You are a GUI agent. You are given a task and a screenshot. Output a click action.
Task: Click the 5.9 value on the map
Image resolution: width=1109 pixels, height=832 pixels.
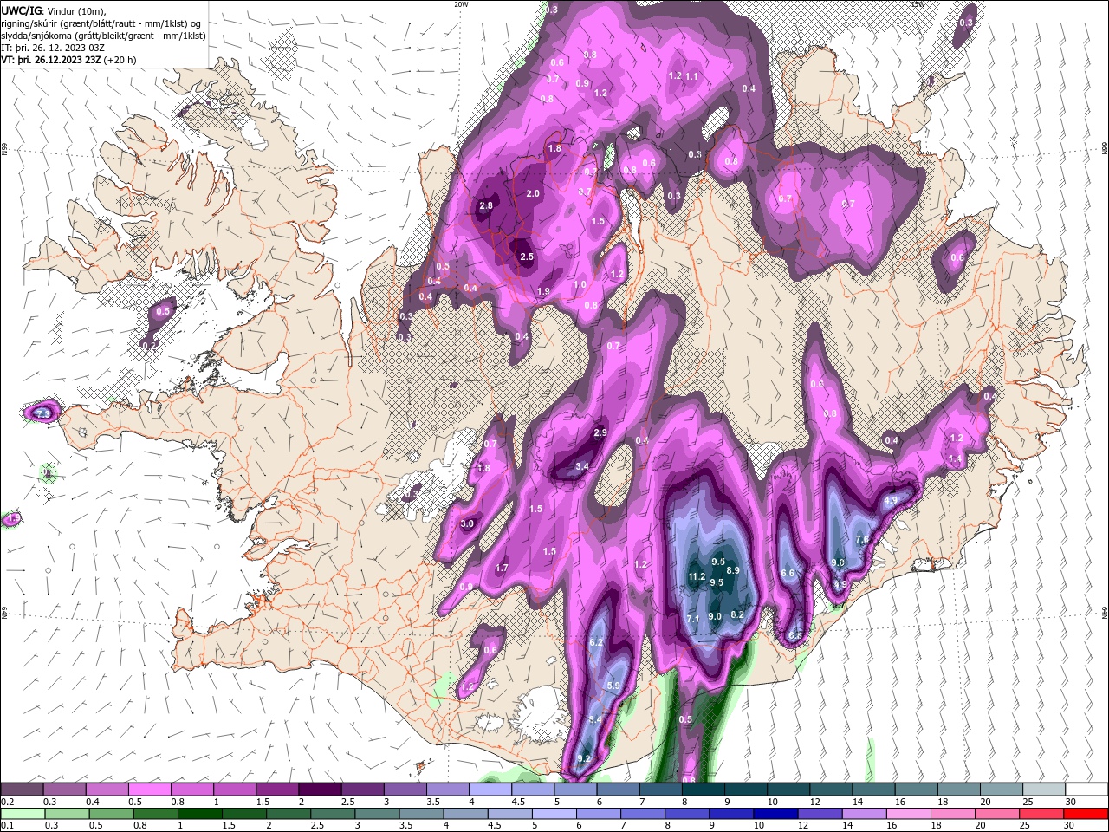[x=613, y=686]
